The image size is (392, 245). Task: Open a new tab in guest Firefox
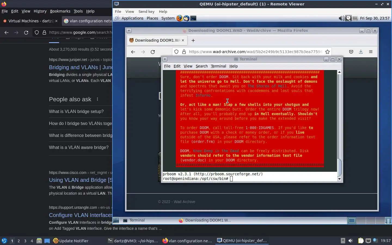[193, 40]
